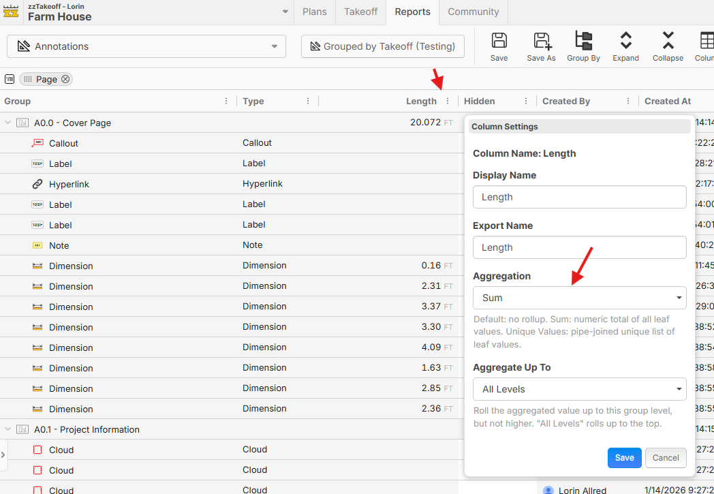Open the Aggregate Up To dropdown

coord(579,389)
